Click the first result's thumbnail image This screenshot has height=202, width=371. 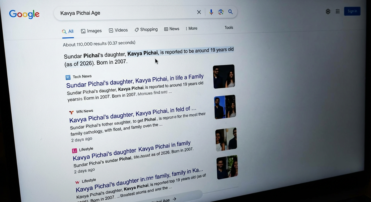224,76
